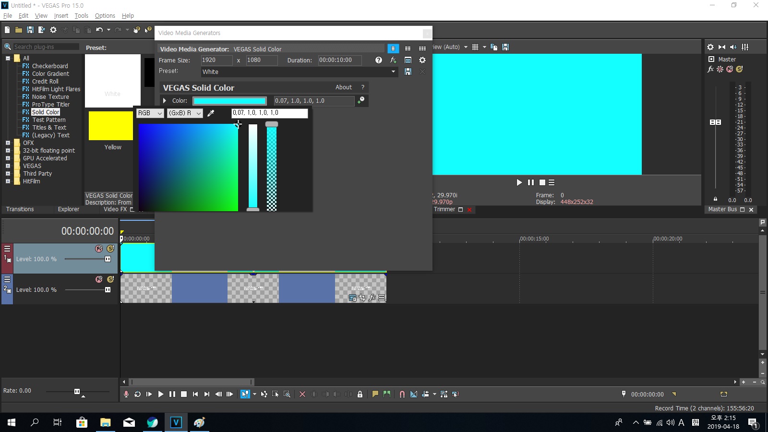Toggle track 2 solo button
The height and width of the screenshot is (432, 768).
point(110,279)
